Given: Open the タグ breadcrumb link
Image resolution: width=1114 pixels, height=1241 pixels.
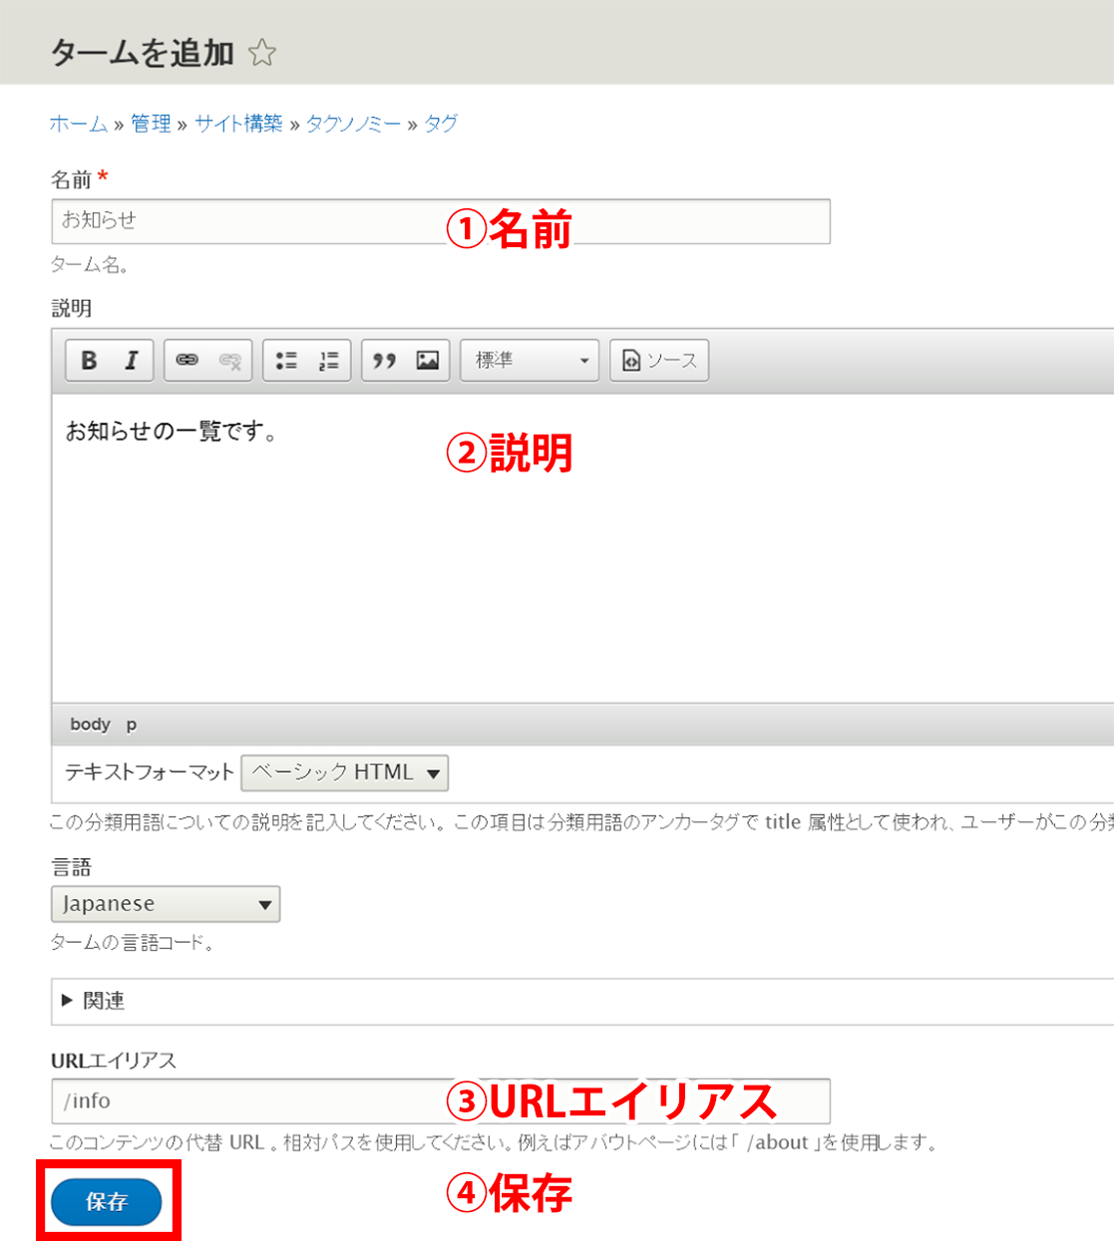Looking at the screenshot, I should tap(441, 124).
